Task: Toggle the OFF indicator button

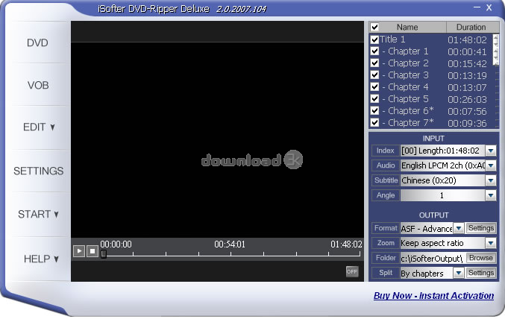Action: [x=352, y=271]
